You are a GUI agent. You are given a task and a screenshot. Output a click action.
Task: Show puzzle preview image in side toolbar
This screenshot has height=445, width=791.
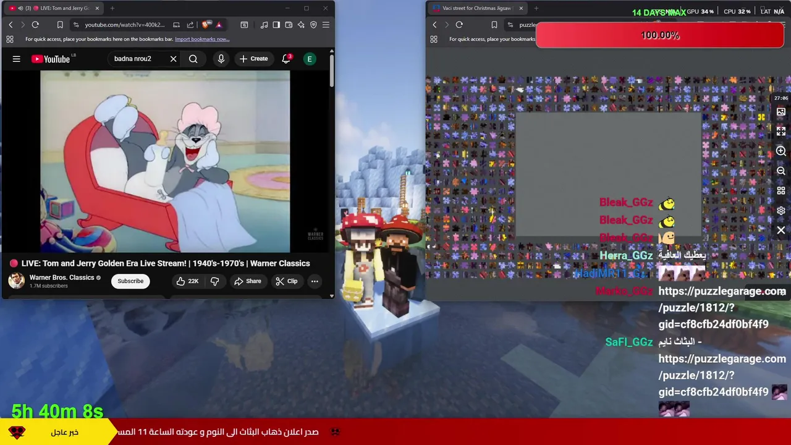781,112
